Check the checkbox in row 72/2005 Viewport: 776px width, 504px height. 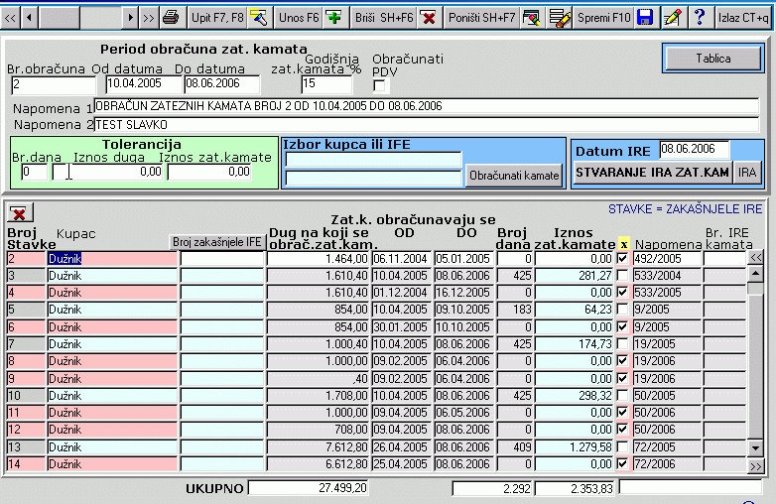point(623,447)
